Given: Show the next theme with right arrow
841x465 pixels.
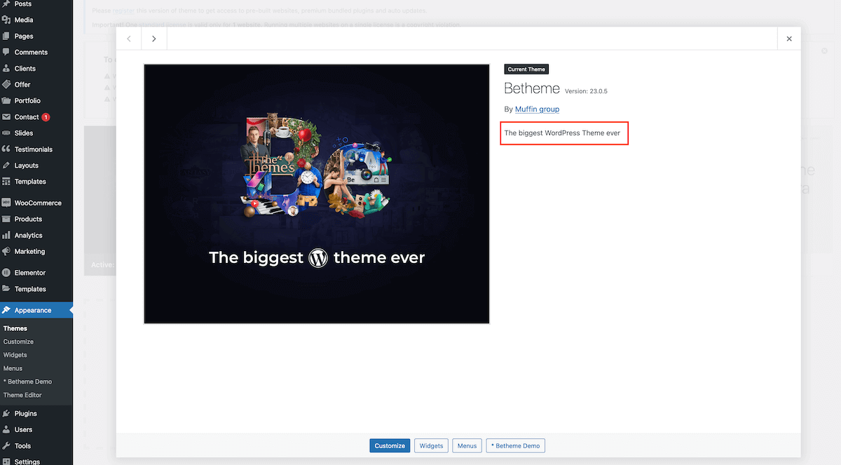Looking at the screenshot, I should [154, 39].
